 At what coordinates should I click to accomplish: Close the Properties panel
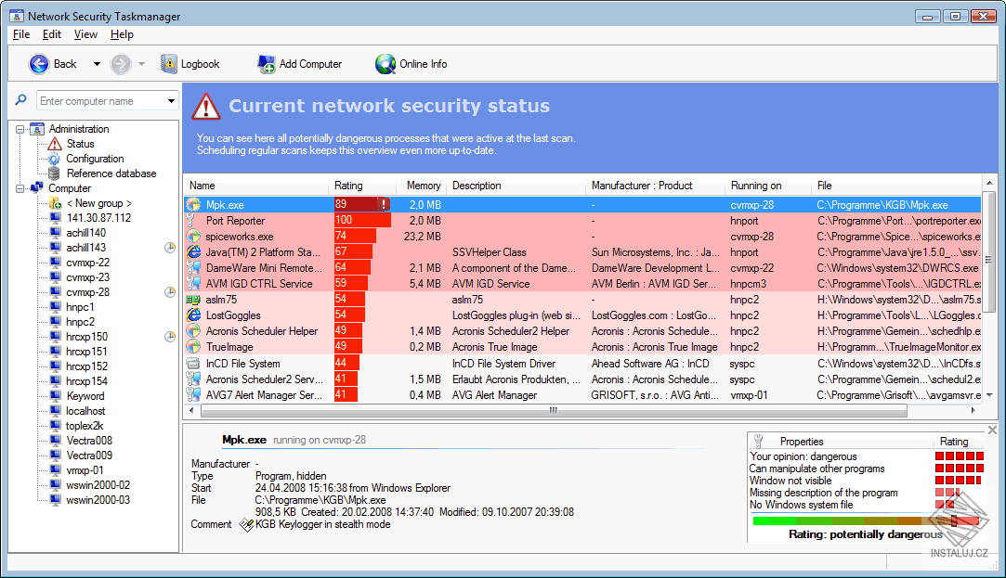click(x=991, y=430)
